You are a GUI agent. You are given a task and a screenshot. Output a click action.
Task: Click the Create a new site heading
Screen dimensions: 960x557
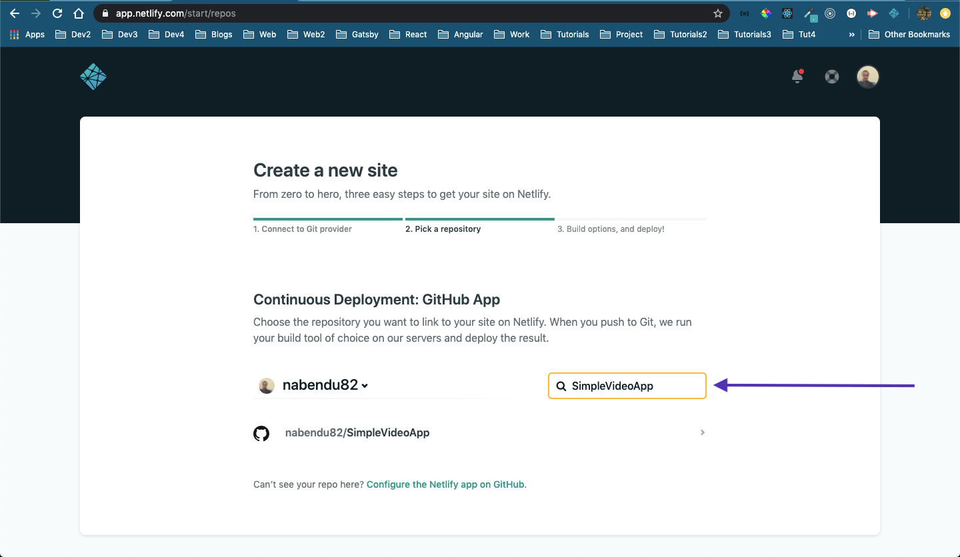[325, 171]
